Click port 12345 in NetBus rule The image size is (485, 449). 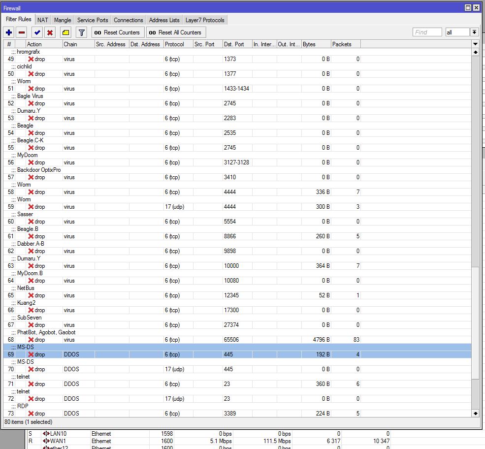tap(231, 295)
